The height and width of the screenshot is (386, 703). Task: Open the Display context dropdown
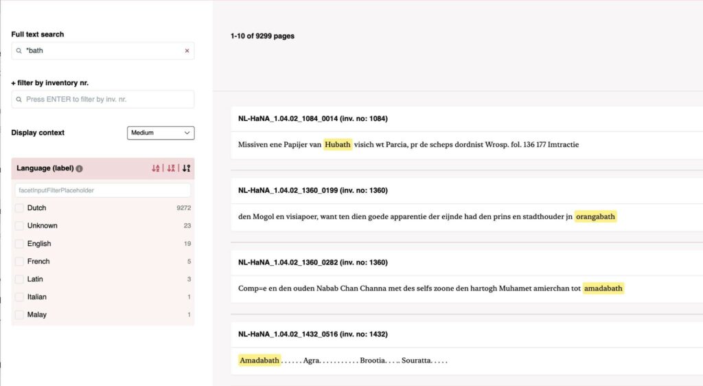[161, 133]
